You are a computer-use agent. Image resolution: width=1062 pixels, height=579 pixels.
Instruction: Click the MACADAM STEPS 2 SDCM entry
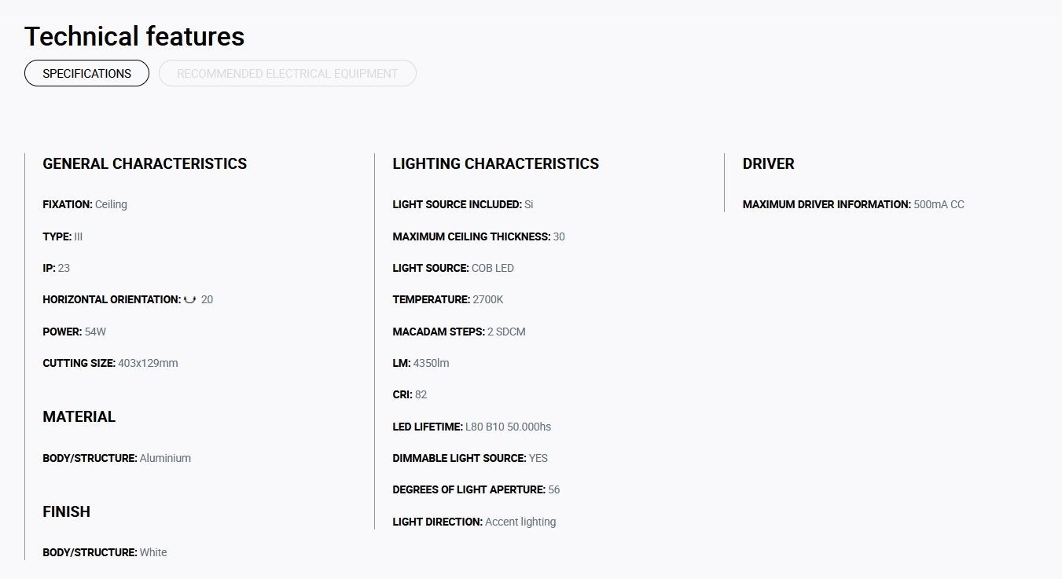pos(459,332)
